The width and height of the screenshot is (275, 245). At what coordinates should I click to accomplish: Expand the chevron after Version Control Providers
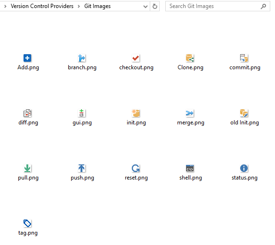79,6
